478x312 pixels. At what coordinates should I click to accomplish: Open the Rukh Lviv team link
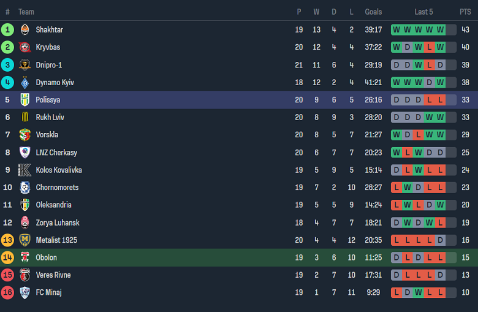coord(50,117)
